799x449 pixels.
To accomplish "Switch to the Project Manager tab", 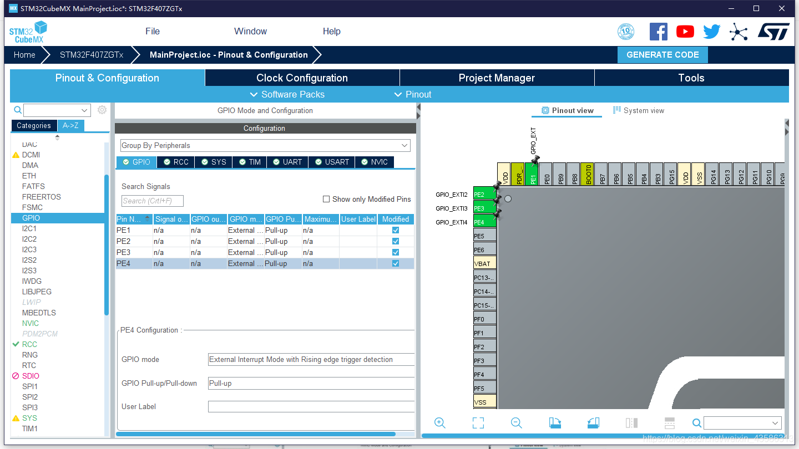I will 497,78.
